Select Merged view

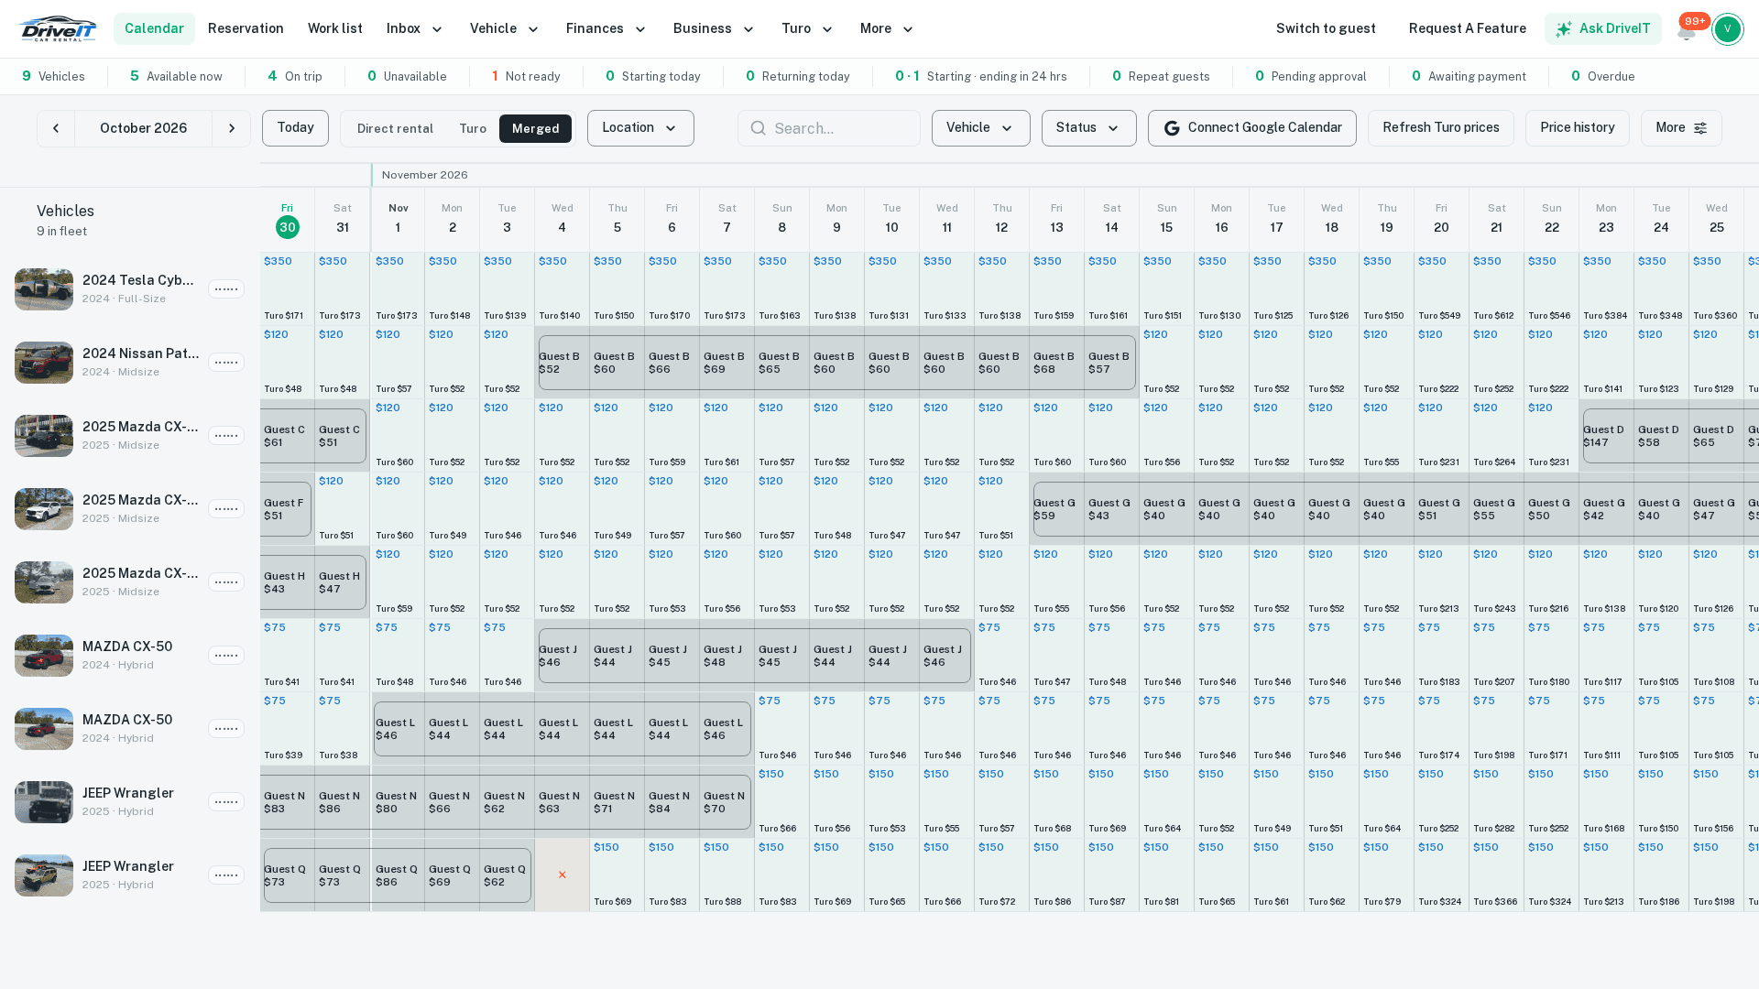[535, 129]
